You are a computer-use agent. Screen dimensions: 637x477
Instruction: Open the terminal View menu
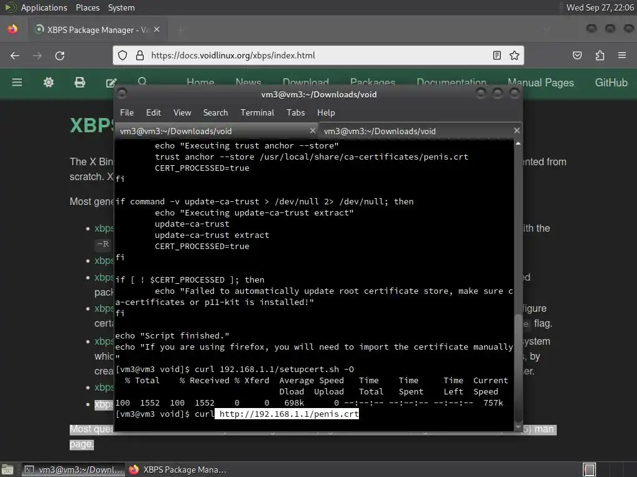coord(182,113)
